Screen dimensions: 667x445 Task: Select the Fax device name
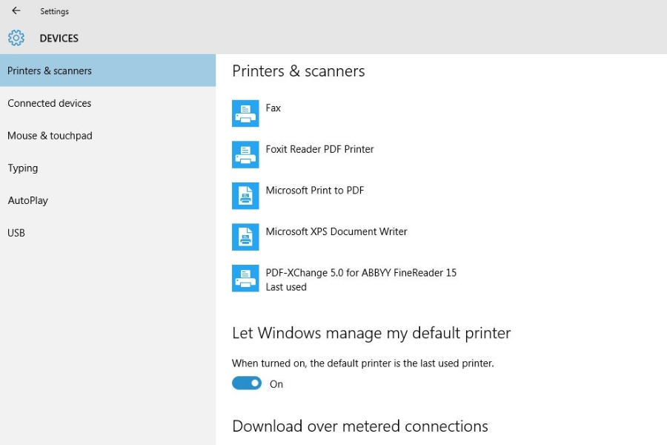(273, 108)
